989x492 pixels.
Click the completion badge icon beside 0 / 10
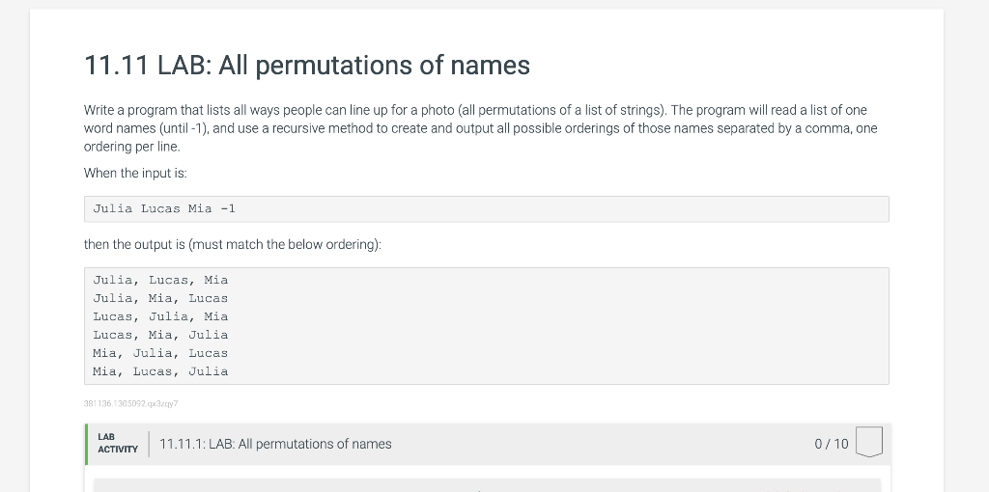tap(868, 442)
